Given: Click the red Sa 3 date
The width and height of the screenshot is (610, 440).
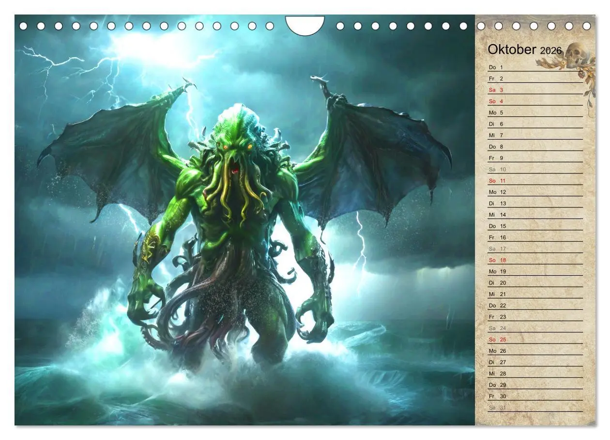Looking at the screenshot, I should tap(496, 90).
